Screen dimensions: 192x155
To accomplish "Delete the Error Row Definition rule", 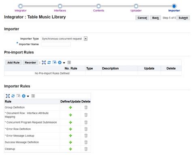I will pos(86,129).
